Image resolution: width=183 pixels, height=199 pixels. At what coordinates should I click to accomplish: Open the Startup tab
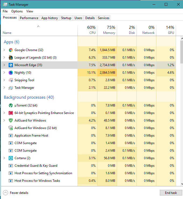66,18
